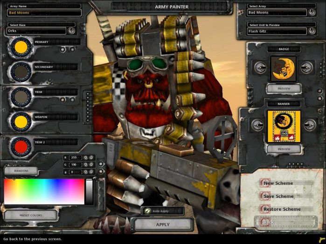The height and width of the screenshot is (244, 326).
Task: Decrease the G value with down arrow
Action: point(91,165)
